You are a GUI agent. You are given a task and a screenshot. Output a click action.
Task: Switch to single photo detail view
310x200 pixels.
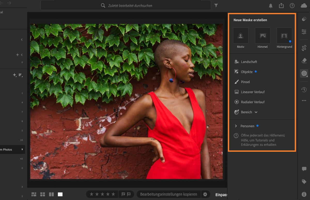[60, 194]
